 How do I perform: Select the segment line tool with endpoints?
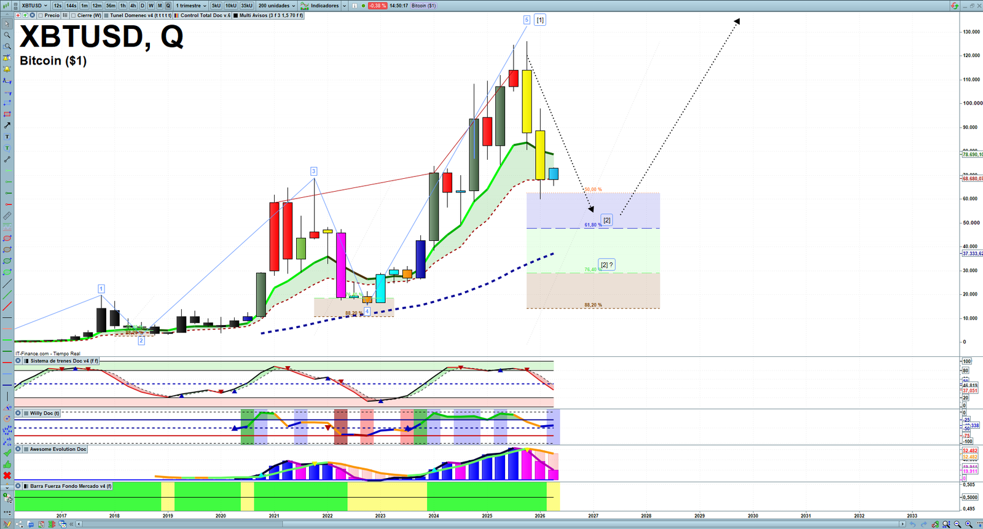[7, 160]
